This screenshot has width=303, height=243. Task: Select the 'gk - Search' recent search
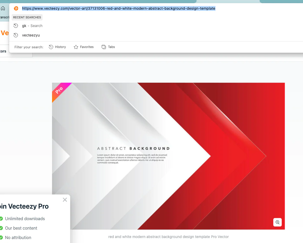[x=156, y=26]
